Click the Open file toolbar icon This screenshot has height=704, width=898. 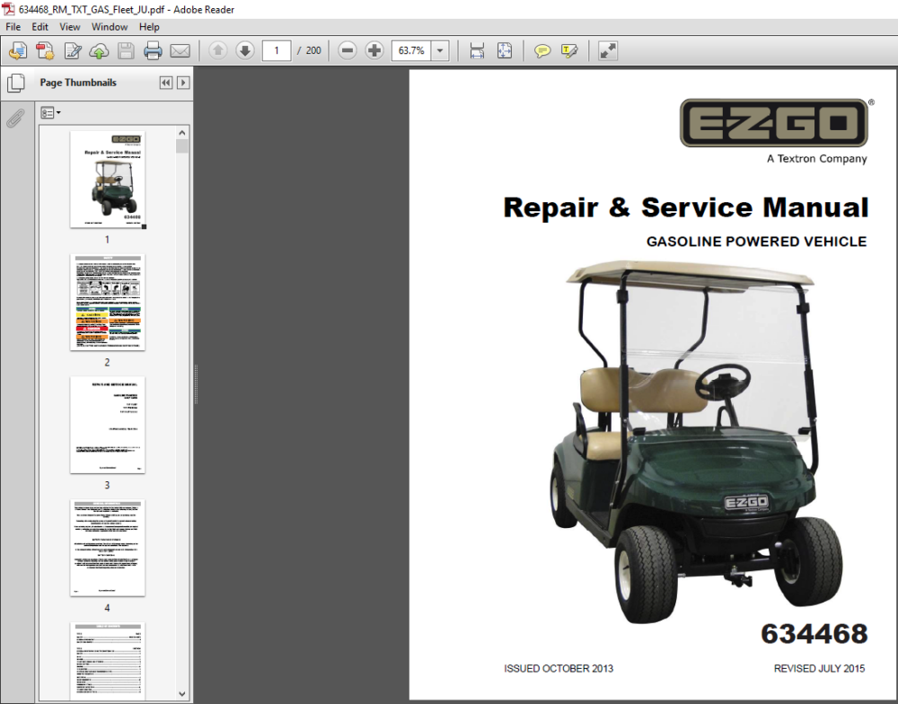tap(18, 51)
